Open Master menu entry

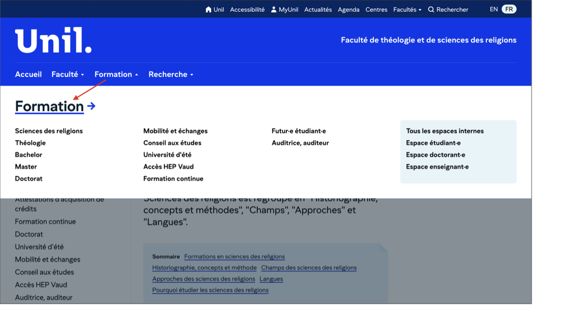pos(26,167)
